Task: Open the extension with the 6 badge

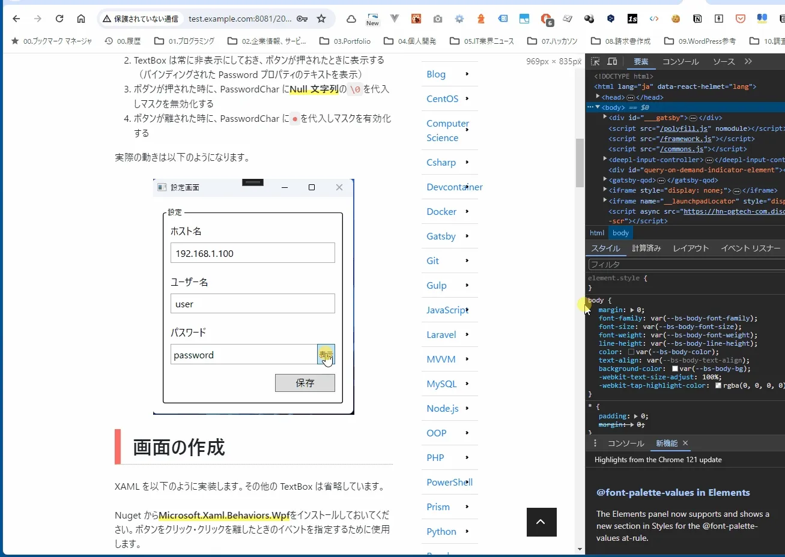Action: coord(546,19)
